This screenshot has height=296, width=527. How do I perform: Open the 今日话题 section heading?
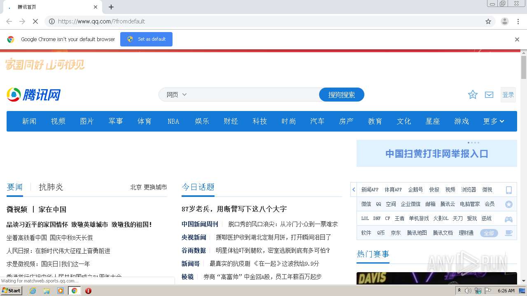[198, 187]
